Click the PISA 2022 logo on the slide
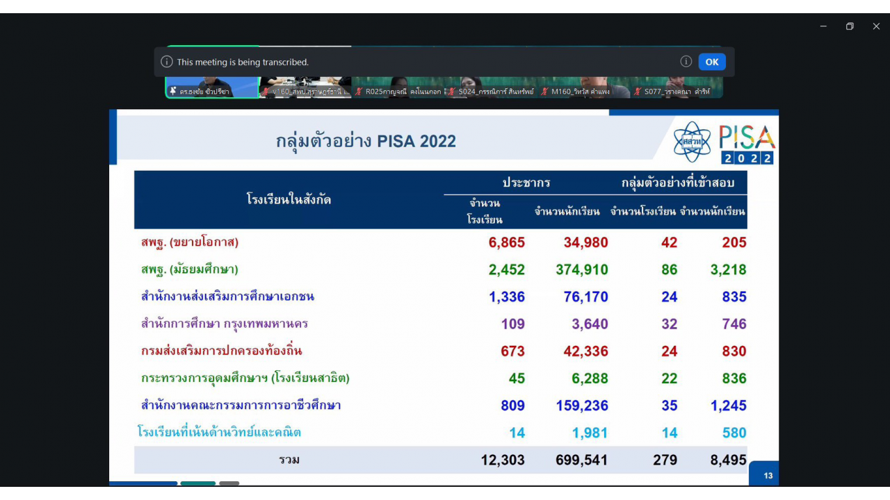 [x=746, y=144]
